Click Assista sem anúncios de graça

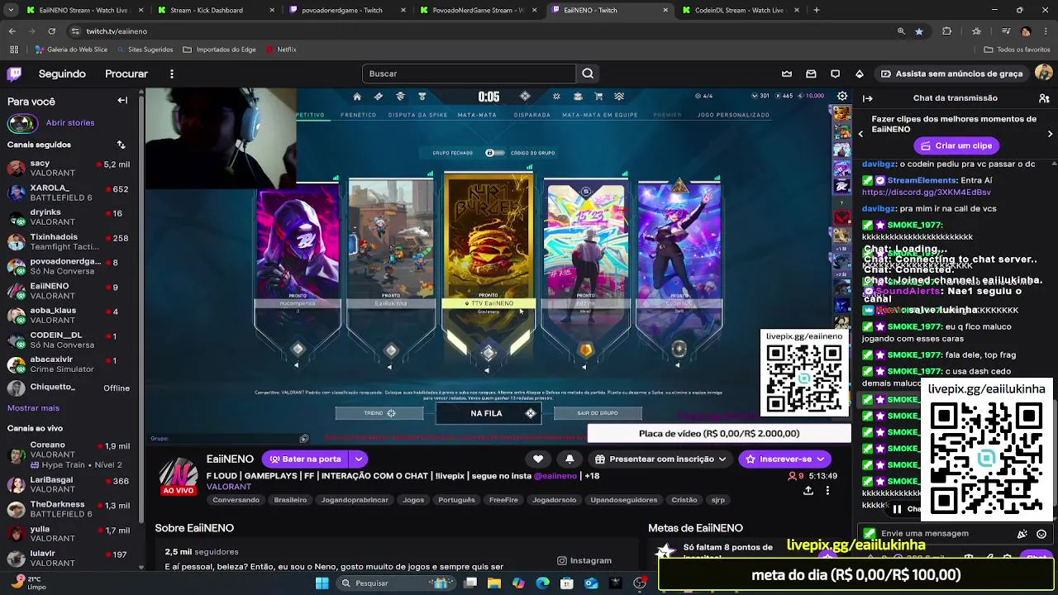[x=951, y=74]
